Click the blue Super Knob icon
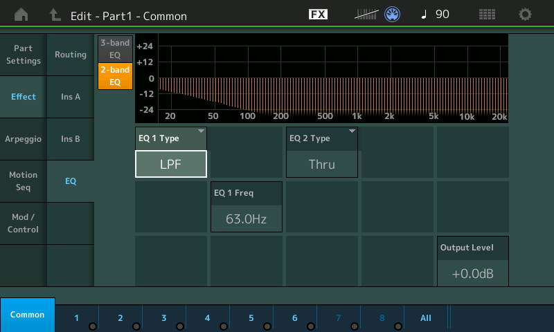The width and height of the screenshot is (554, 332). 392,15
